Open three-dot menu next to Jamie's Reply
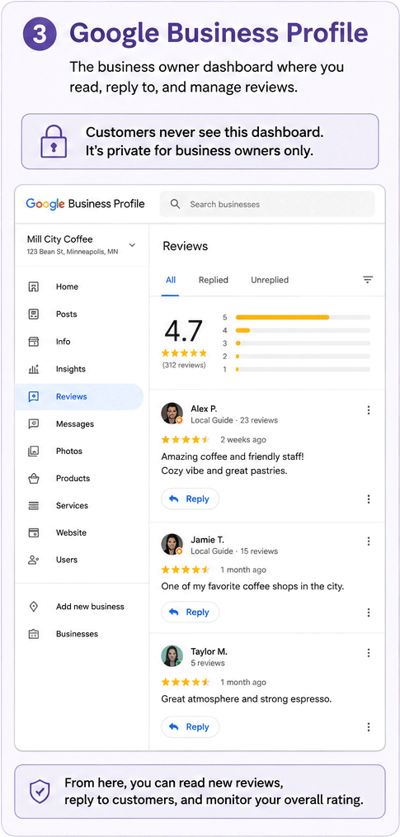This screenshot has width=400, height=837. (369, 612)
